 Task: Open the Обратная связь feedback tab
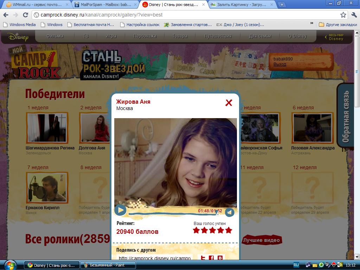[346, 116]
